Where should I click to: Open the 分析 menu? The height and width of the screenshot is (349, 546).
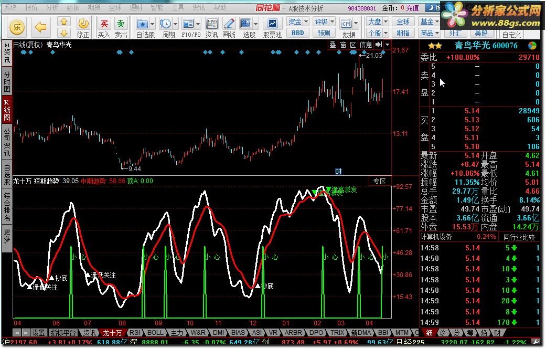pyautogui.click(x=52, y=7)
